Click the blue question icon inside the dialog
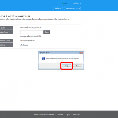The image size is (118, 118). pyautogui.click(x=43, y=59)
